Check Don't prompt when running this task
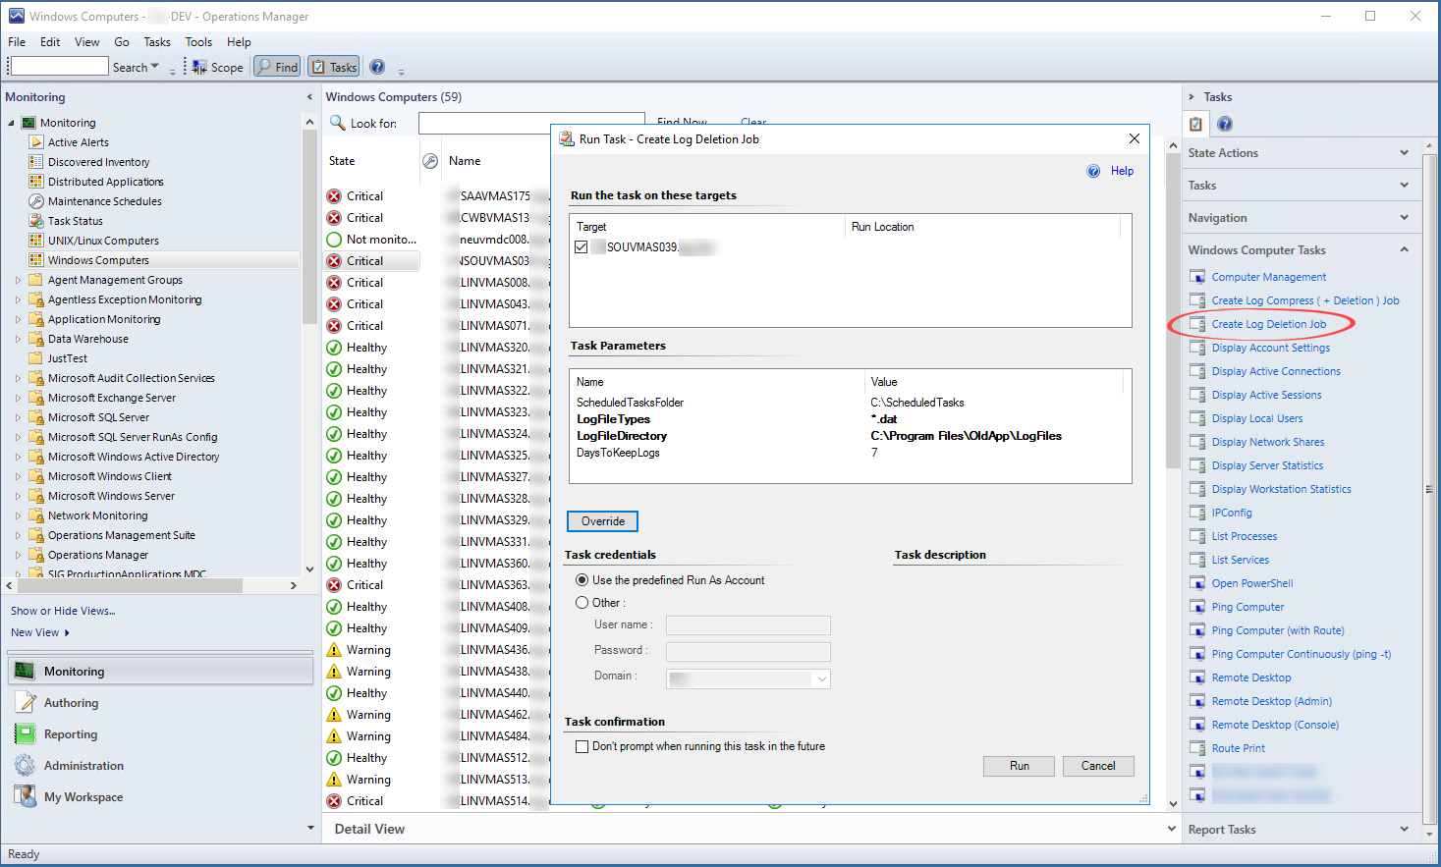This screenshot has width=1441, height=867. (582, 746)
